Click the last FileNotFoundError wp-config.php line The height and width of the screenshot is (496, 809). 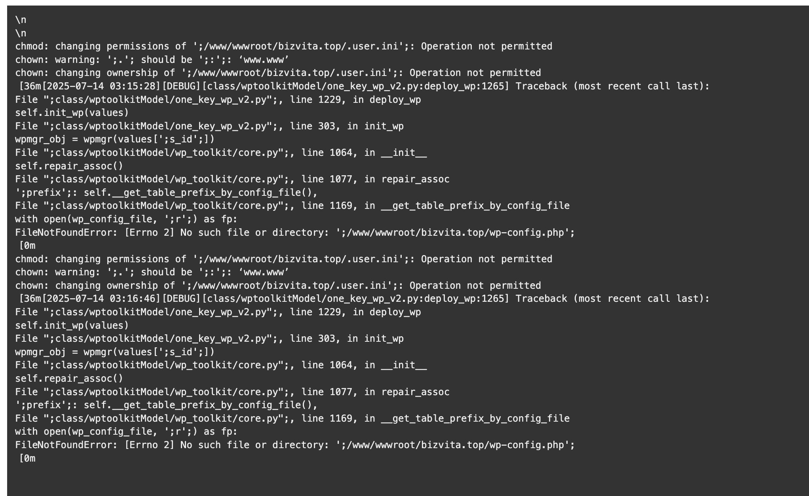[x=295, y=445]
